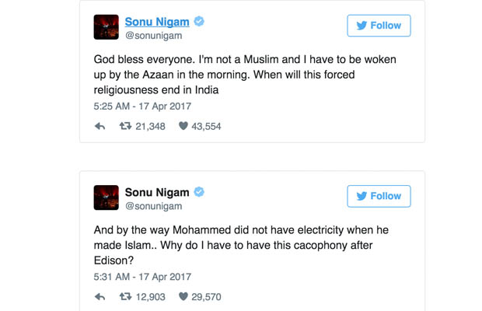Reply to the Edison cacophony tweet
This screenshot has width=482, height=311.
point(100,296)
